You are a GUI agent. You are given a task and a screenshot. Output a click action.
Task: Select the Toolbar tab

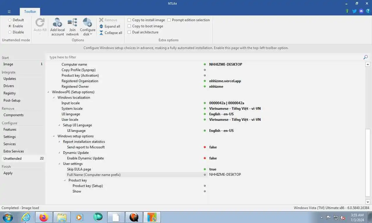pyautogui.click(x=30, y=12)
